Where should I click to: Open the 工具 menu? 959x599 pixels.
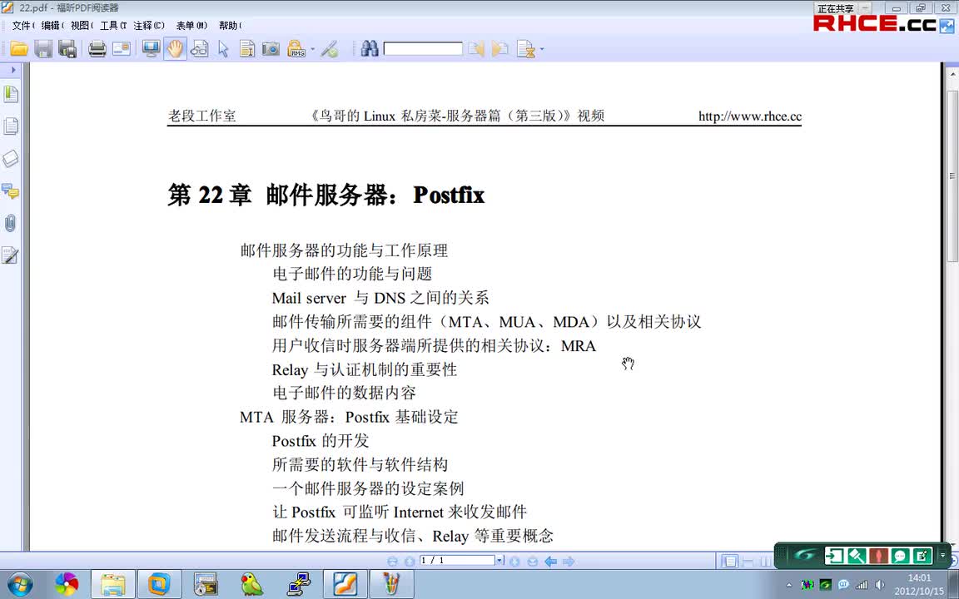point(113,26)
